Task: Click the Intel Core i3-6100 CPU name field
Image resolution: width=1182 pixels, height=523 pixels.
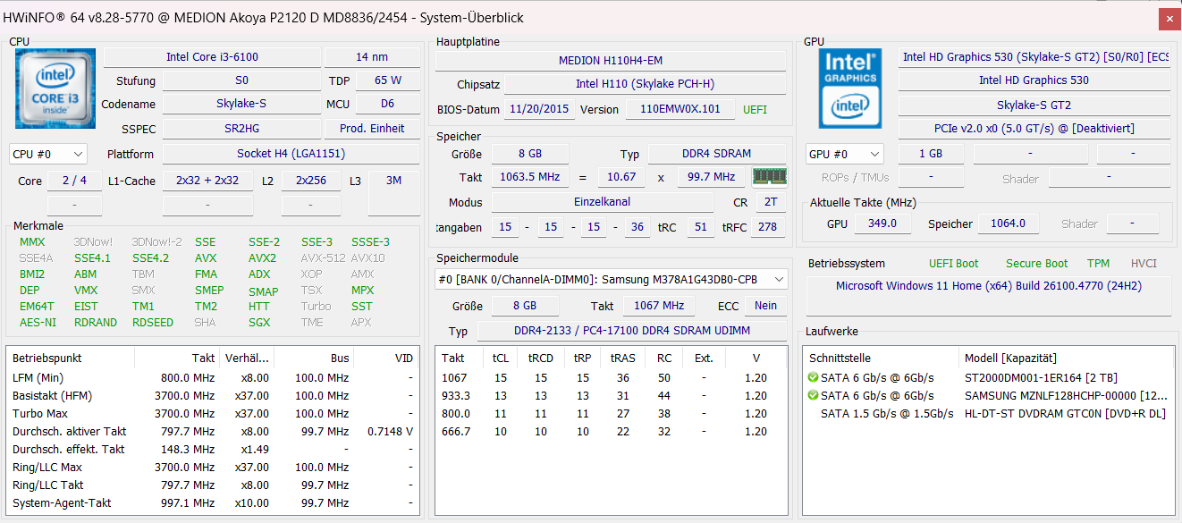Action: [212, 57]
